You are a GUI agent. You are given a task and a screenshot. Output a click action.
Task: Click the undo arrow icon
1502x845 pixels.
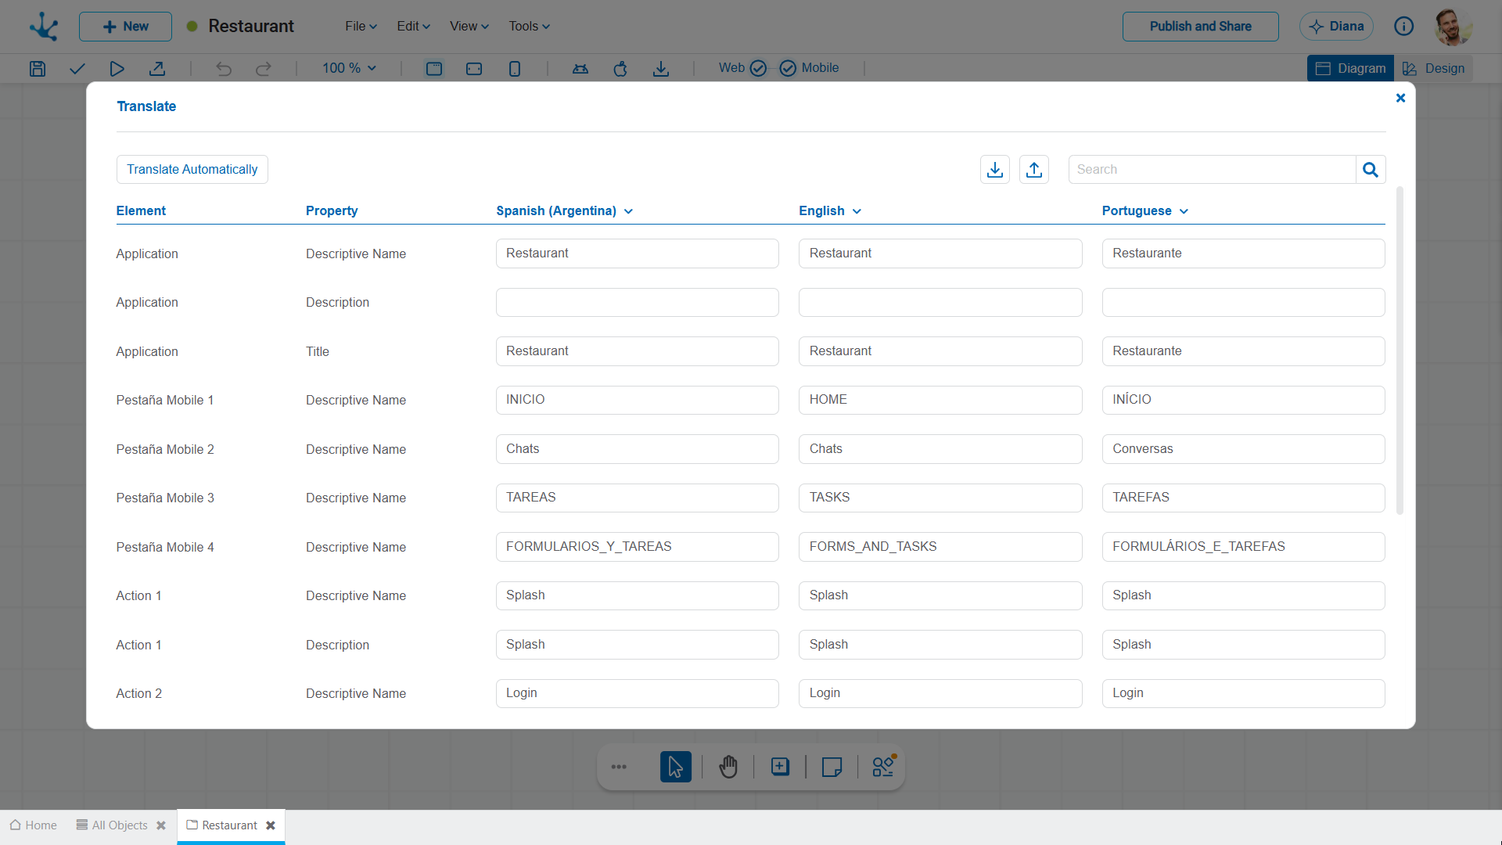click(x=224, y=69)
